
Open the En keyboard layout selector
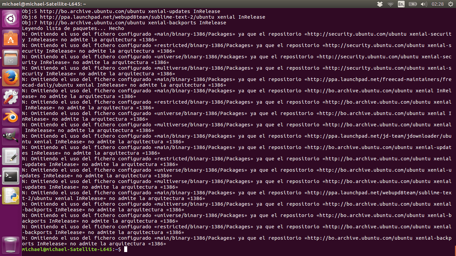[401, 4]
